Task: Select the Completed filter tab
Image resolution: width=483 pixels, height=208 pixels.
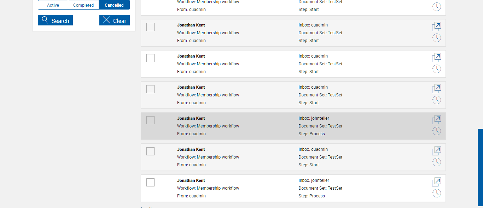Action: click(83, 5)
